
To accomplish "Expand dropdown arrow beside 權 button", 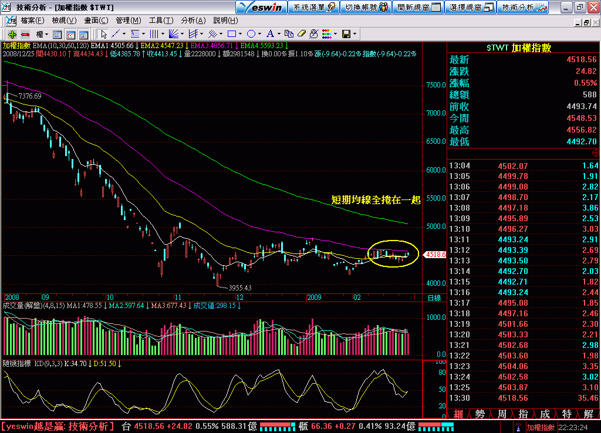I will point(47,35).
